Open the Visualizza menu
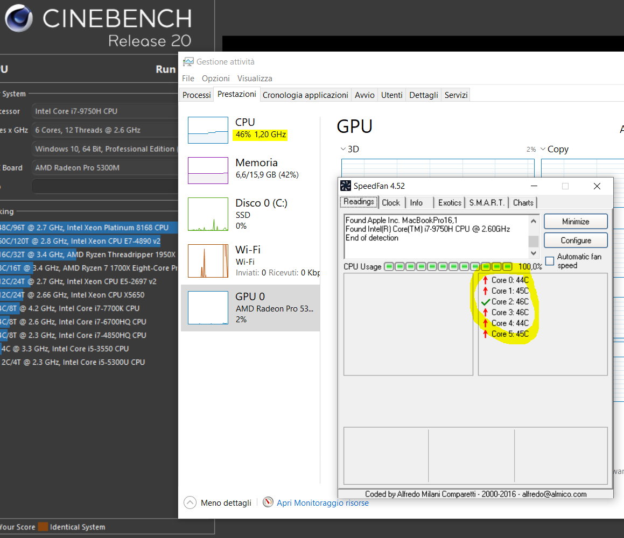 pyautogui.click(x=255, y=79)
